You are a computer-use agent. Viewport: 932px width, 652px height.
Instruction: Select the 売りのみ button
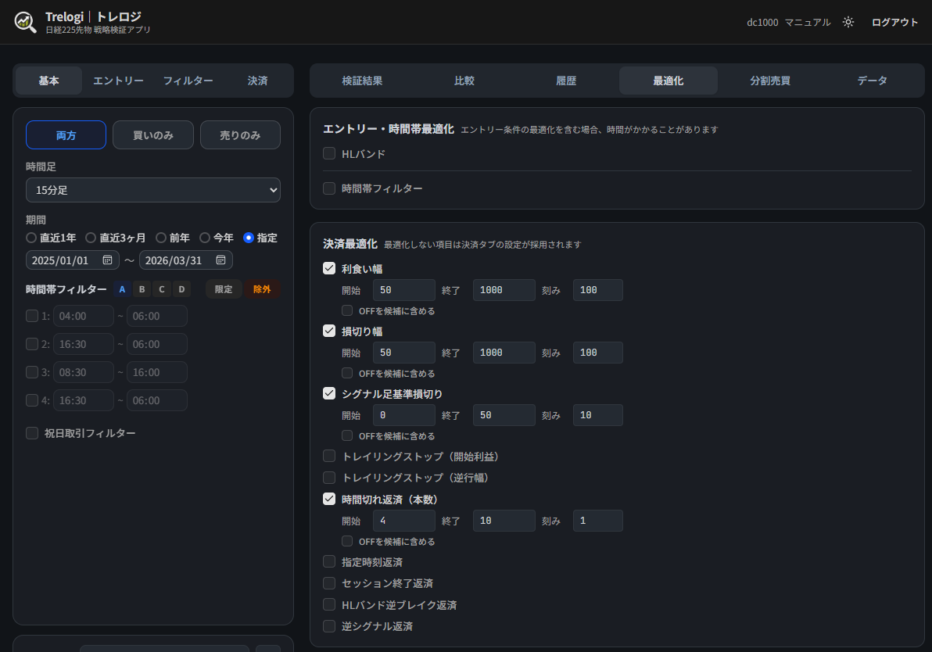click(240, 135)
